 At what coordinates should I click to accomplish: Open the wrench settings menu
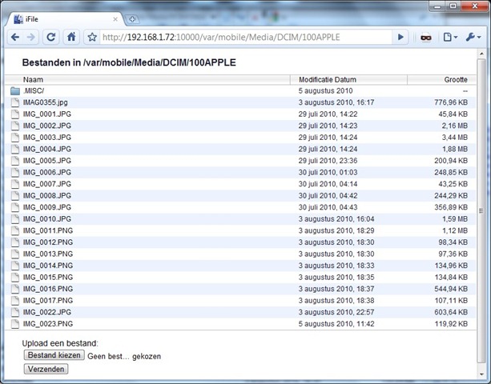(x=473, y=37)
